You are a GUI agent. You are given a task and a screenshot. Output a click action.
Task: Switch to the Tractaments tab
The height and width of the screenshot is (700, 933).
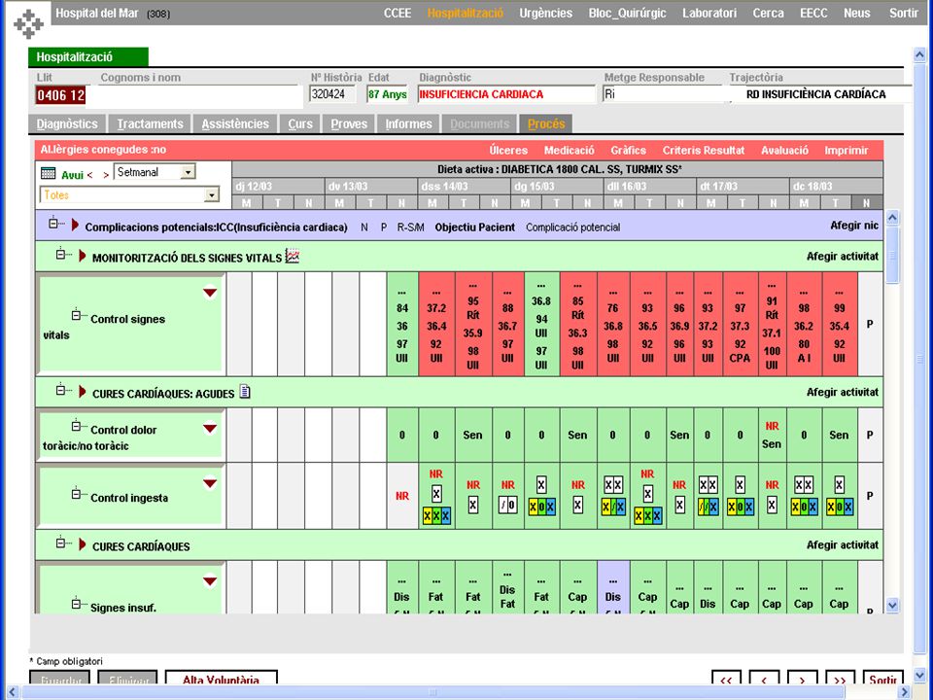[x=150, y=123]
